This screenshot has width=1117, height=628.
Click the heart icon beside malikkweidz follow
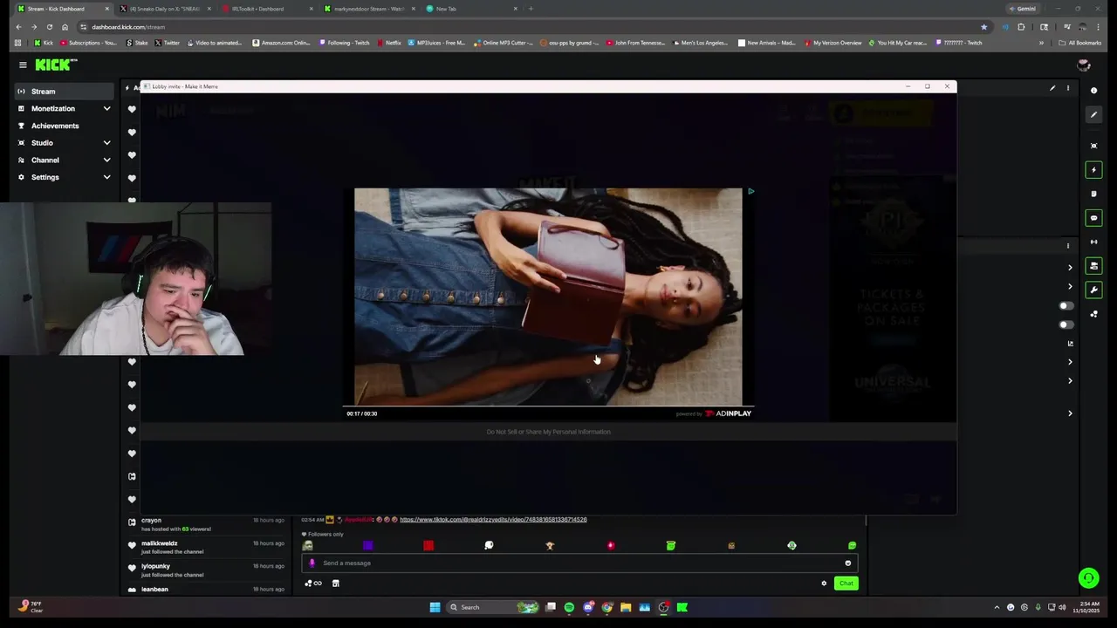(x=132, y=545)
